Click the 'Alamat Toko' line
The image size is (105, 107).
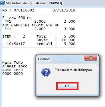tap(15, 66)
